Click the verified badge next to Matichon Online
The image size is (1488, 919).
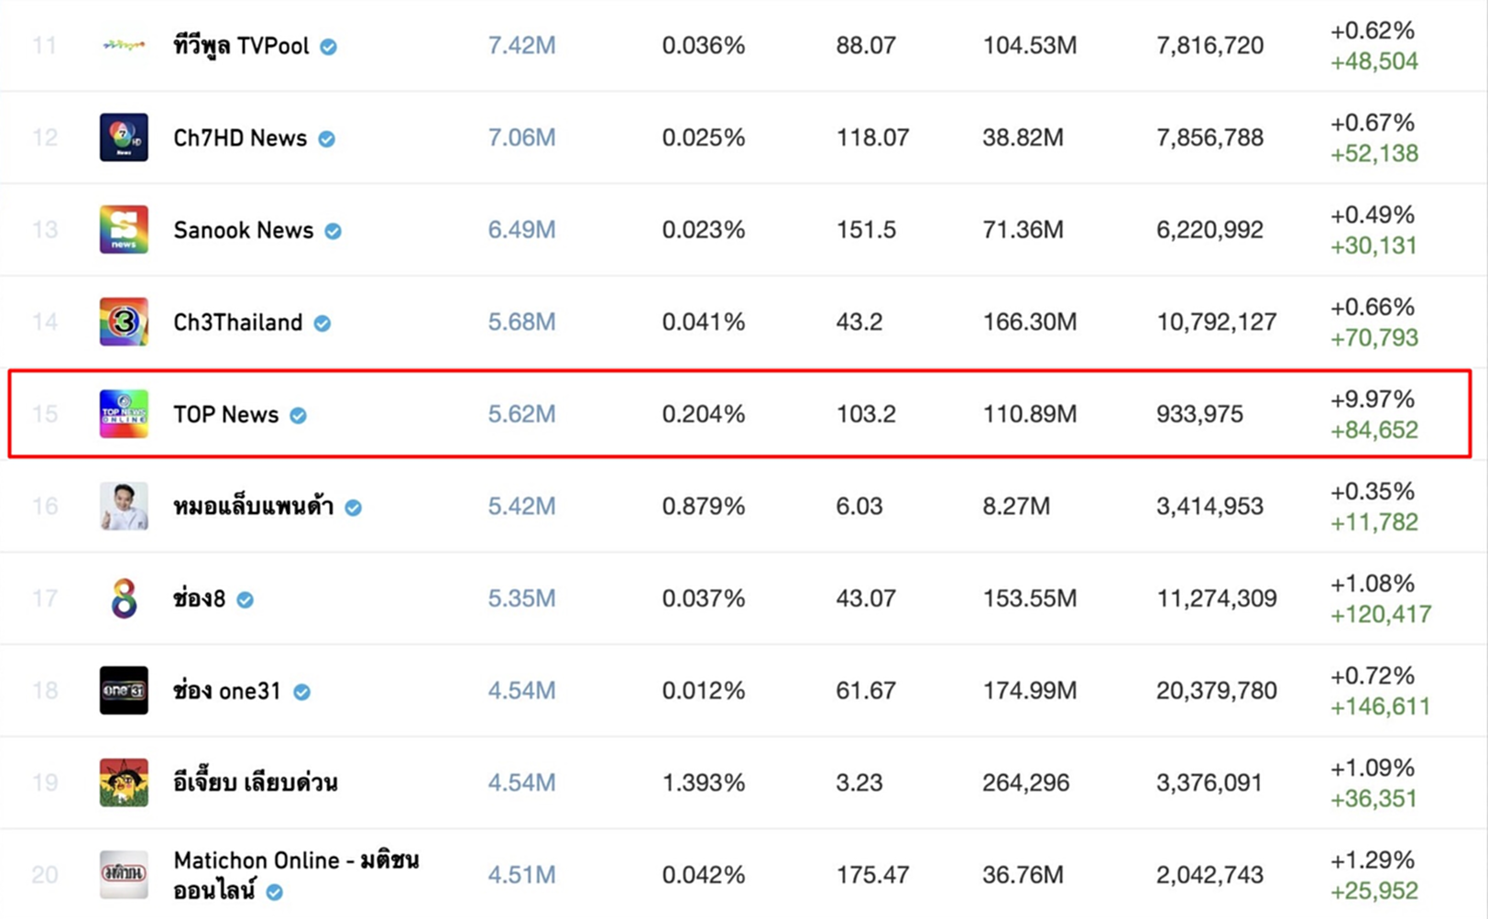point(274,892)
